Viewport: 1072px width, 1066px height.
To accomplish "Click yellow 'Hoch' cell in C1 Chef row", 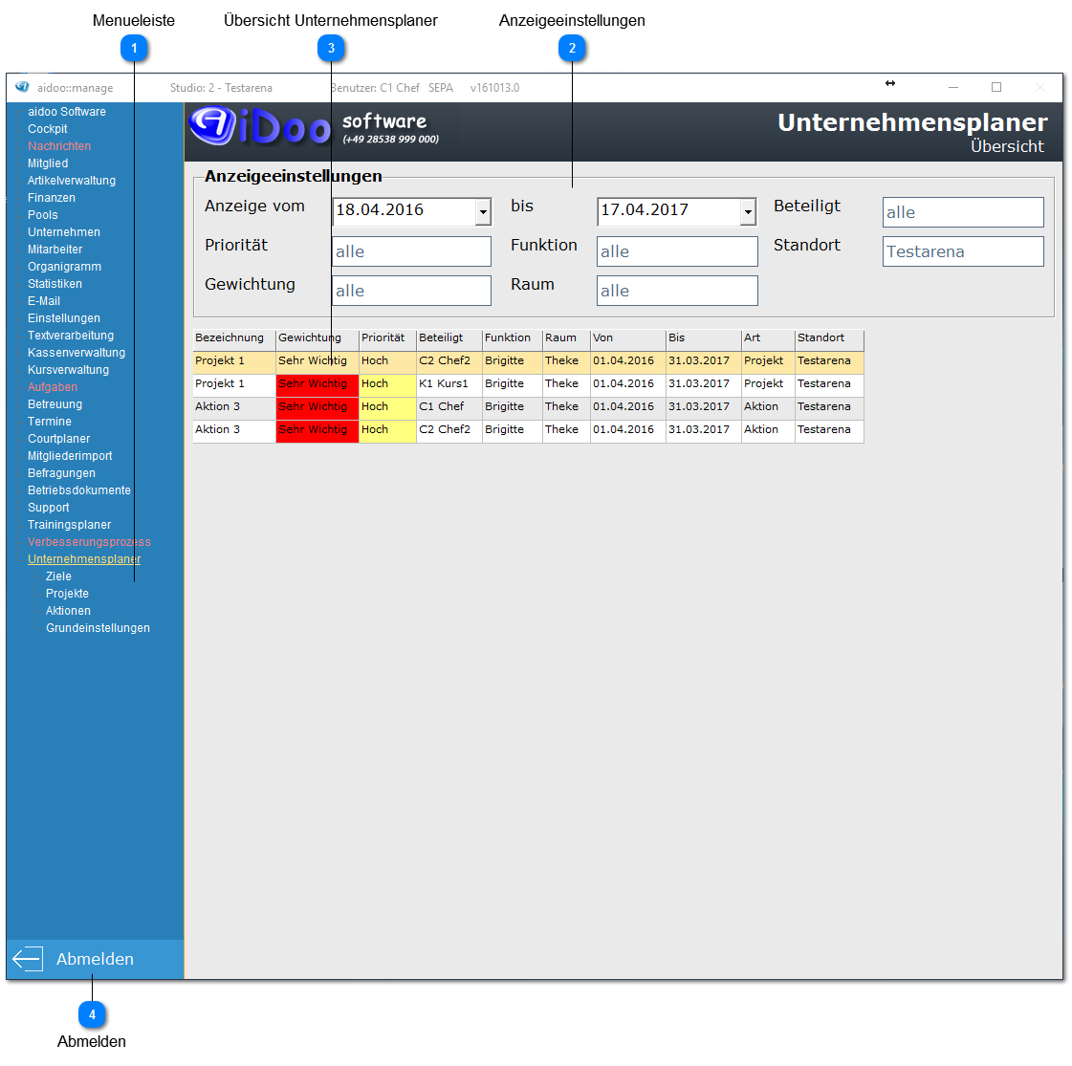I will click(x=387, y=406).
